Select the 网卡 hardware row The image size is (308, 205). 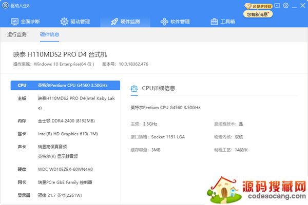click(65, 182)
